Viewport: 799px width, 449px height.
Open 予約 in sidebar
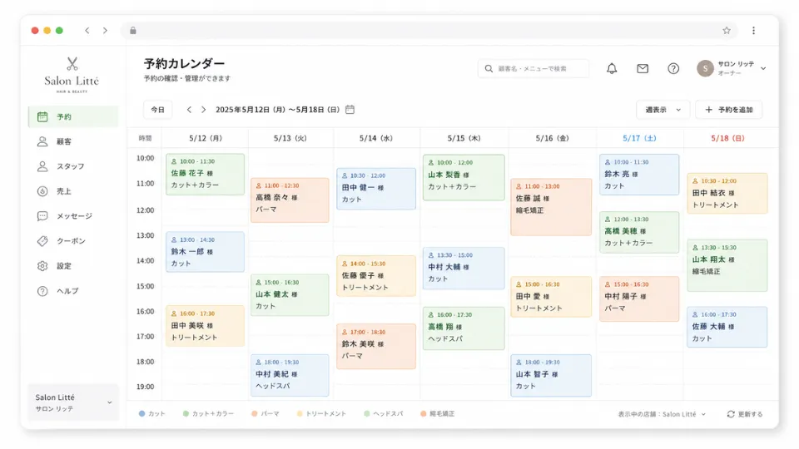coord(73,116)
